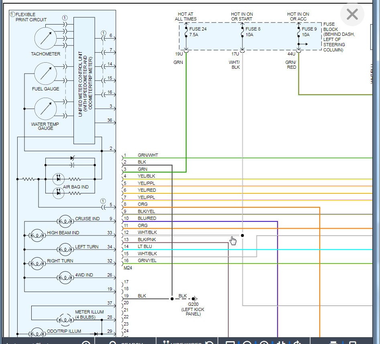Click the WHT/BLK splice dot near pin 12

[x=242, y=235]
